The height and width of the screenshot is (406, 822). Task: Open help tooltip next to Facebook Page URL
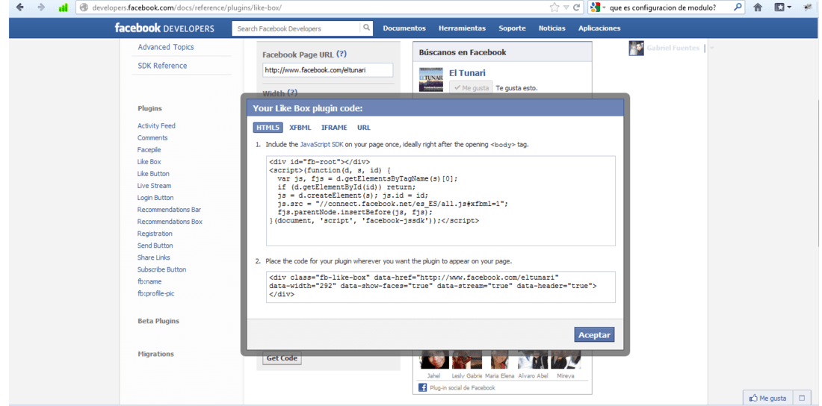pyautogui.click(x=342, y=54)
